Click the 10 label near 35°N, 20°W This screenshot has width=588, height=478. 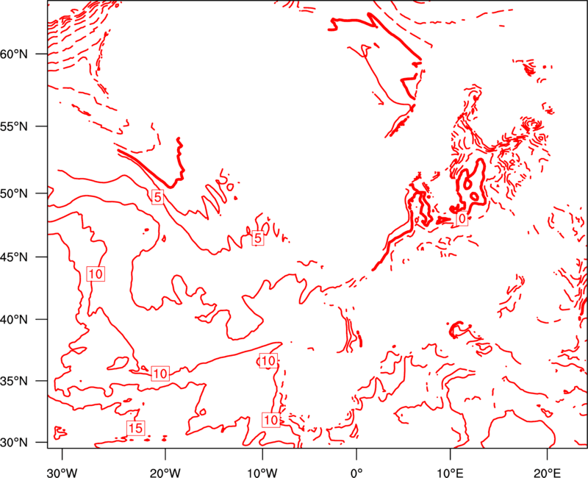[160, 374]
